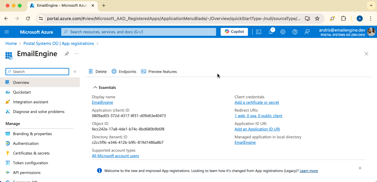
Task: Open the portal hamburger menu
Action: [x=7, y=32]
